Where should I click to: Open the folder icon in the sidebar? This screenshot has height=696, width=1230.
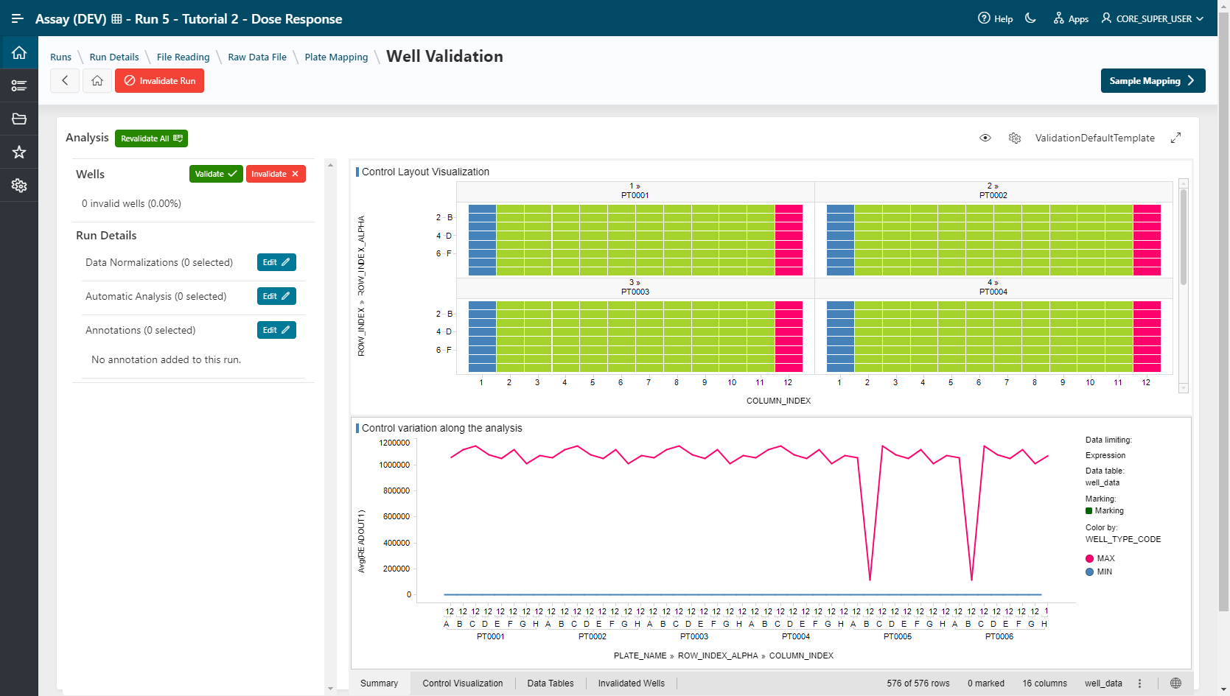tap(19, 119)
